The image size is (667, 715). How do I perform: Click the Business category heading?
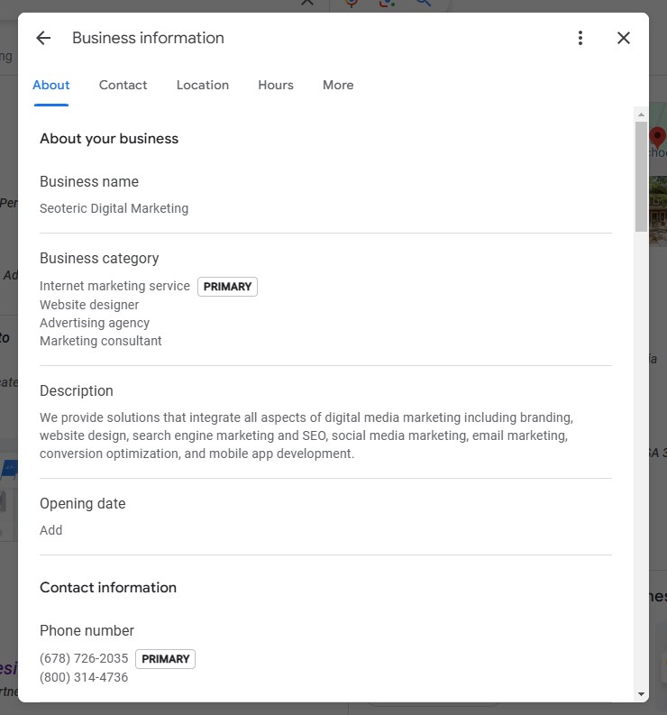tap(99, 258)
